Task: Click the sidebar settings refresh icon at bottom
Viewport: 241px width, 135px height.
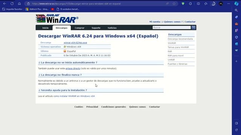Action: 236,130
